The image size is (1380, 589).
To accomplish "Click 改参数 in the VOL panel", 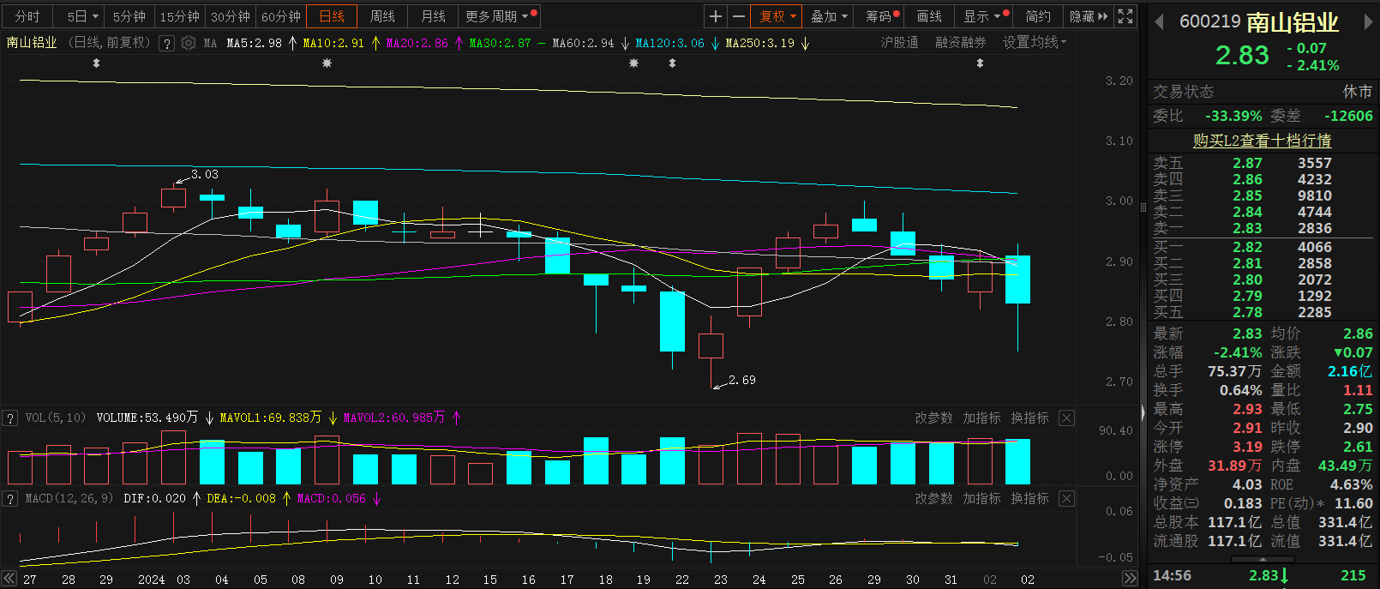I will coord(933,418).
